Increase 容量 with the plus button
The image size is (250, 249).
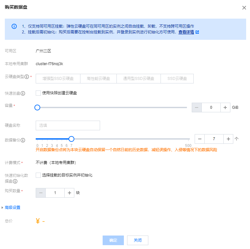tap(225, 107)
